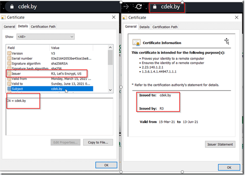Click the icon beside the Valid to field
The height and width of the screenshot is (175, 245).
click(x=9, y=84)
